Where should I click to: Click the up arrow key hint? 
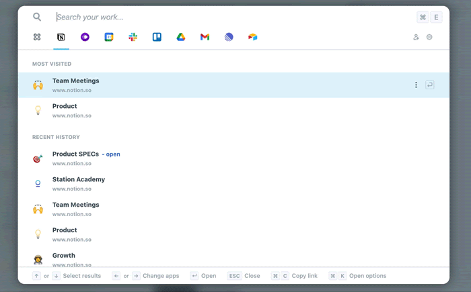click(x=36, y=276)
